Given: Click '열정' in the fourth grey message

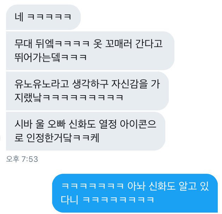Looking at the screenshot, I should point(108,124).
